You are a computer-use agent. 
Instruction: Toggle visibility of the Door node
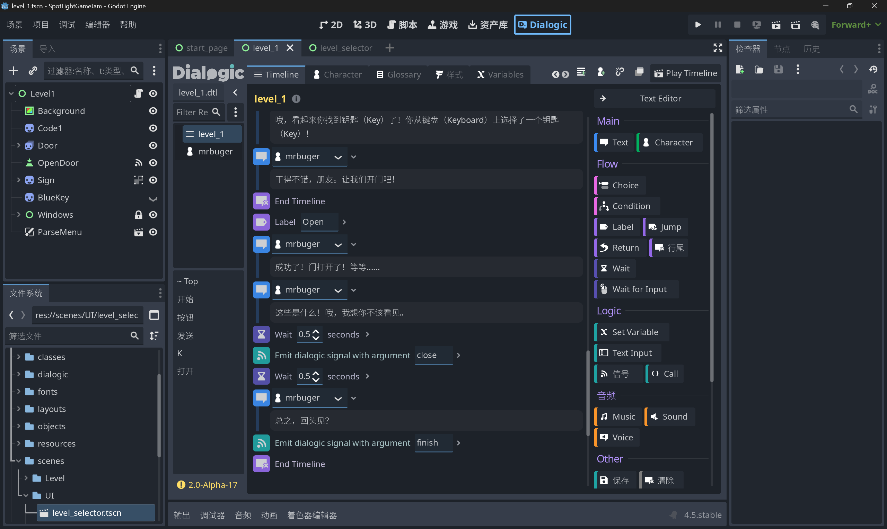click(x=153, y=145)
